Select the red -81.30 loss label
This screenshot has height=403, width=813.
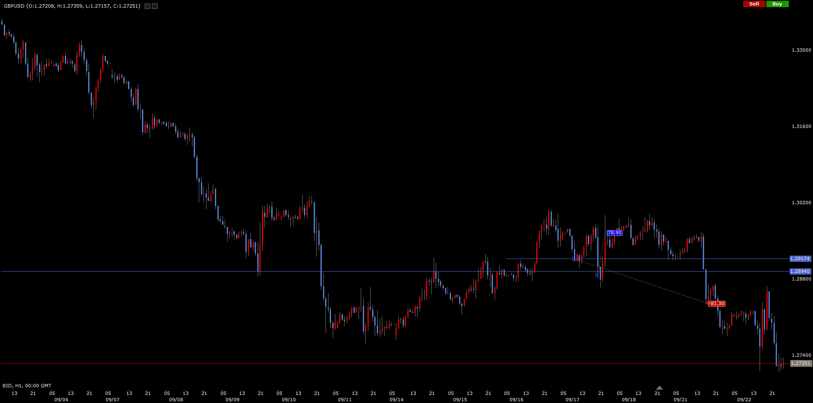point(716,303)
